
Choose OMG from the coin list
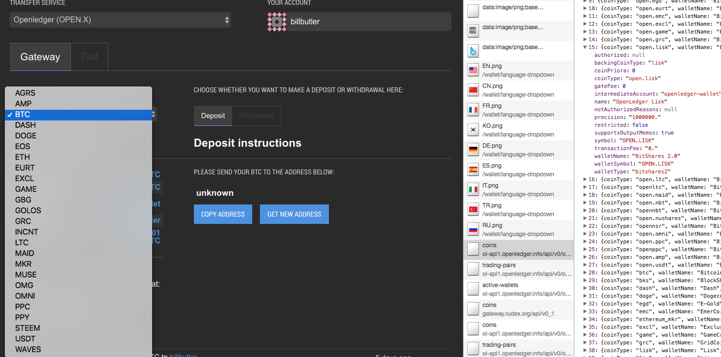click(78, 285)
